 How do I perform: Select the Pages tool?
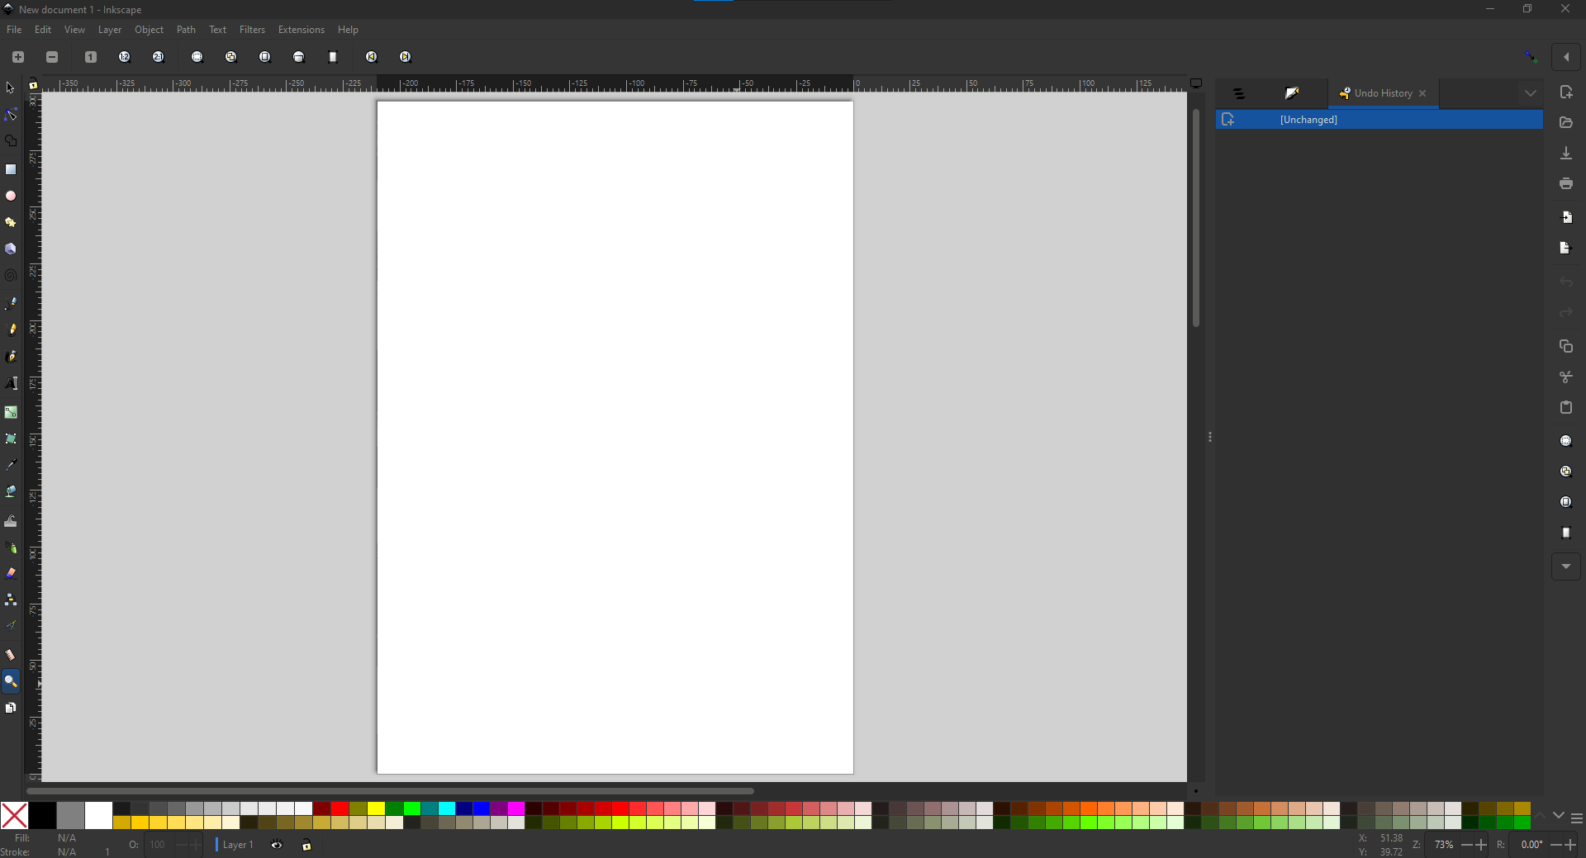point(11,708)
